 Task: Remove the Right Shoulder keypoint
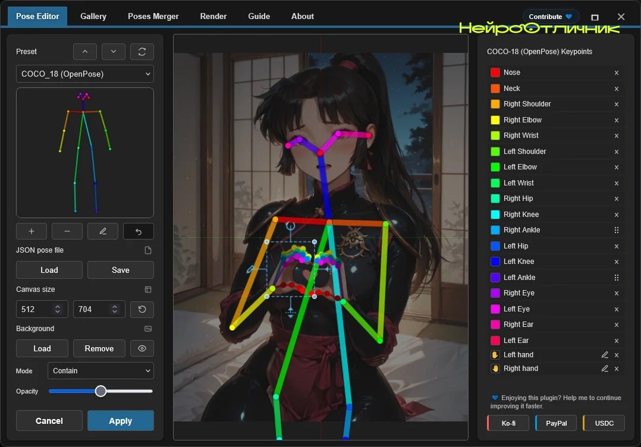pos(617,104)
